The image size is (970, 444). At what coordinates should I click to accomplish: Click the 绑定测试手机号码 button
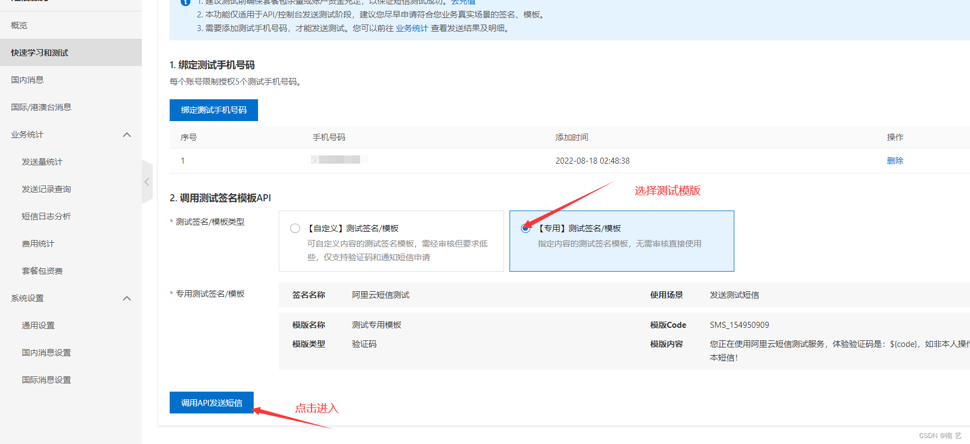coord(214,110)
